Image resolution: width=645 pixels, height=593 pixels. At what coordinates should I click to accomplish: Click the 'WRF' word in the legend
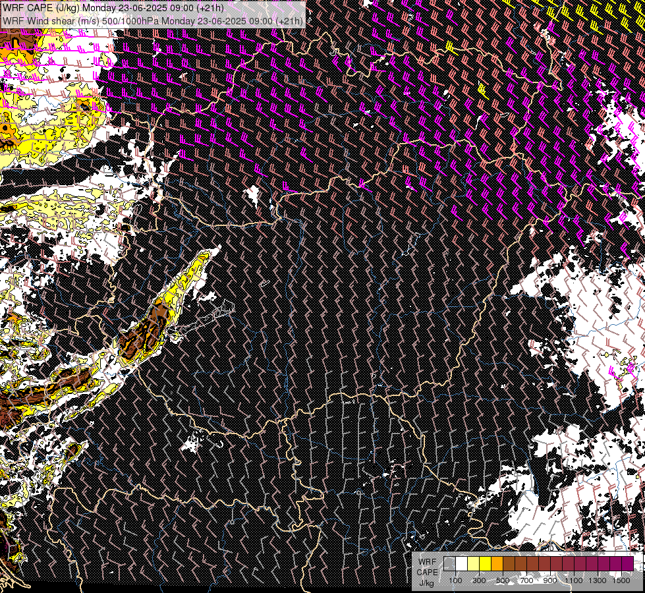428,562
